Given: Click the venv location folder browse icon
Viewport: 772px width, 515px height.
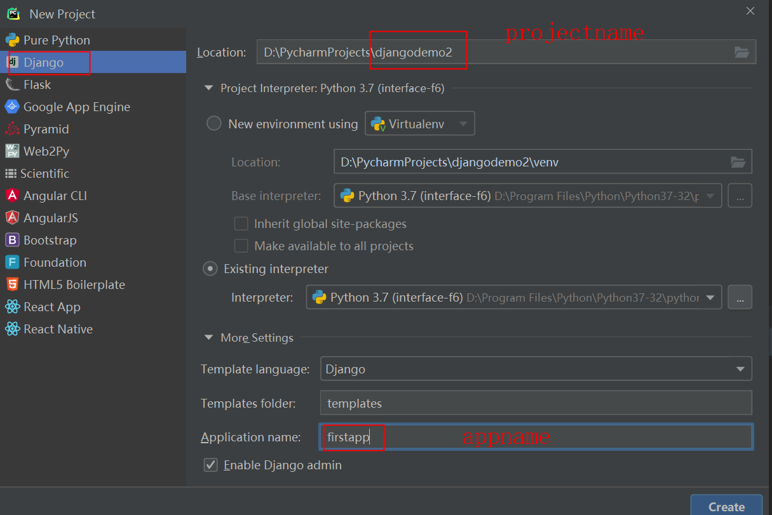Looking at the screenshot, I should point(738,162).
